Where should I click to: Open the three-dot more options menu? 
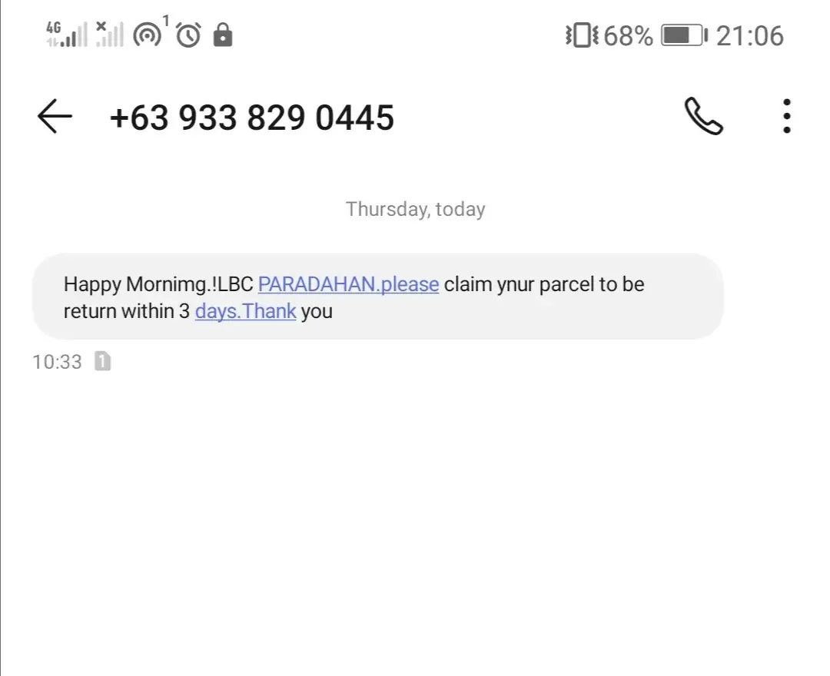tap(786, 117)
